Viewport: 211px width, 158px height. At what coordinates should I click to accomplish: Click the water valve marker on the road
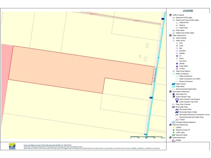tap(159, 57)
